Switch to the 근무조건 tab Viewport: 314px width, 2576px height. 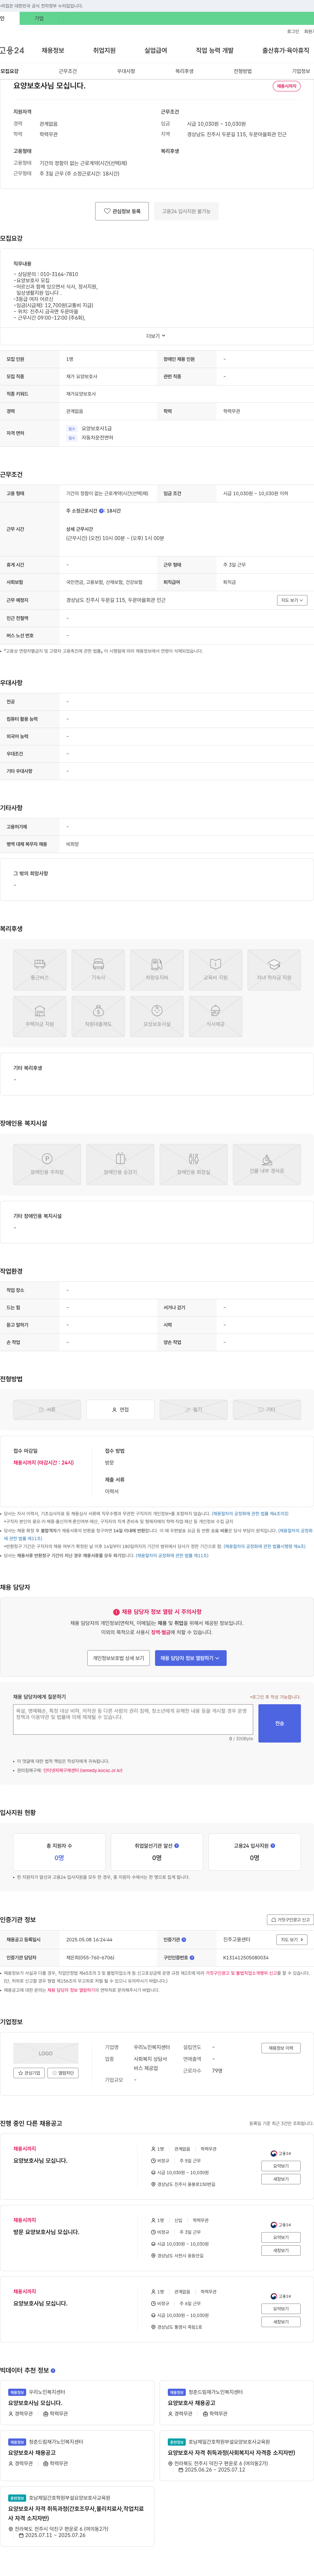[68, 71]
